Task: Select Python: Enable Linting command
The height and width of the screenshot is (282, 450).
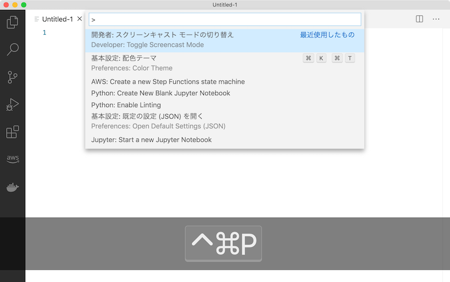Action: tap(225, 105)
